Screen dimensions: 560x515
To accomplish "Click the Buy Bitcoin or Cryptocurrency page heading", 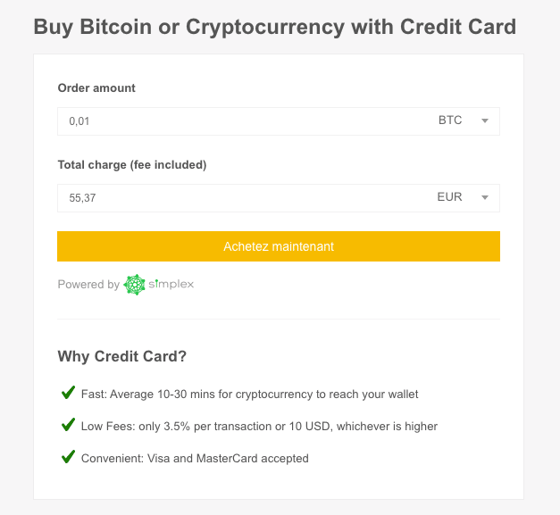I will (274, 27).
